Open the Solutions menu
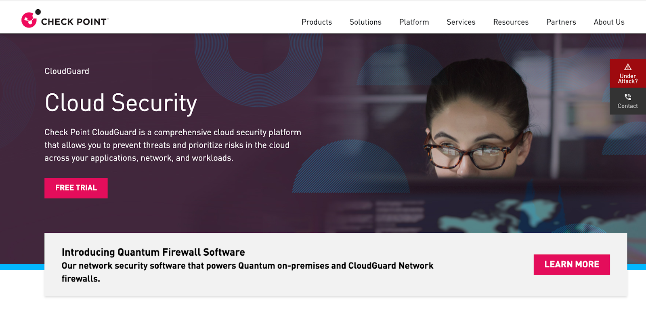The width and height of the screenshot is (646, 309). 365,22
